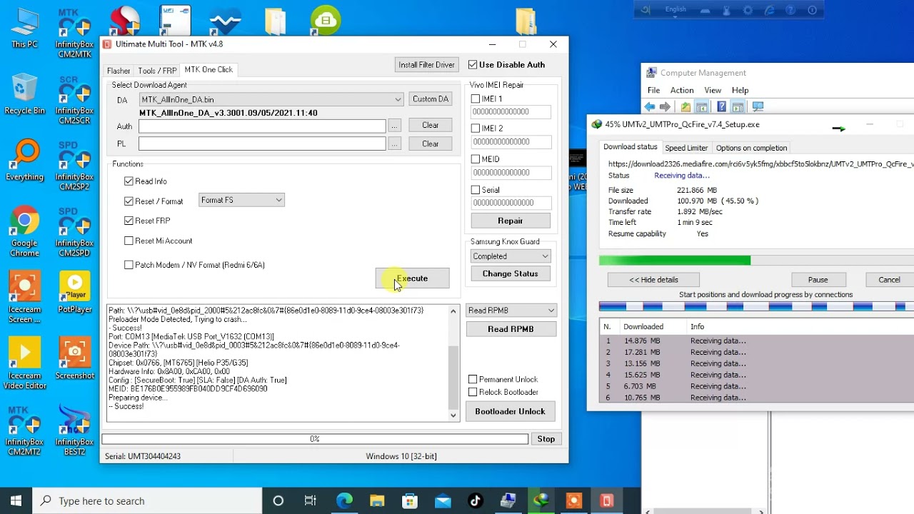
Task: Check the IMEI 2 checkbox
Action: click(x=476, y=128)
